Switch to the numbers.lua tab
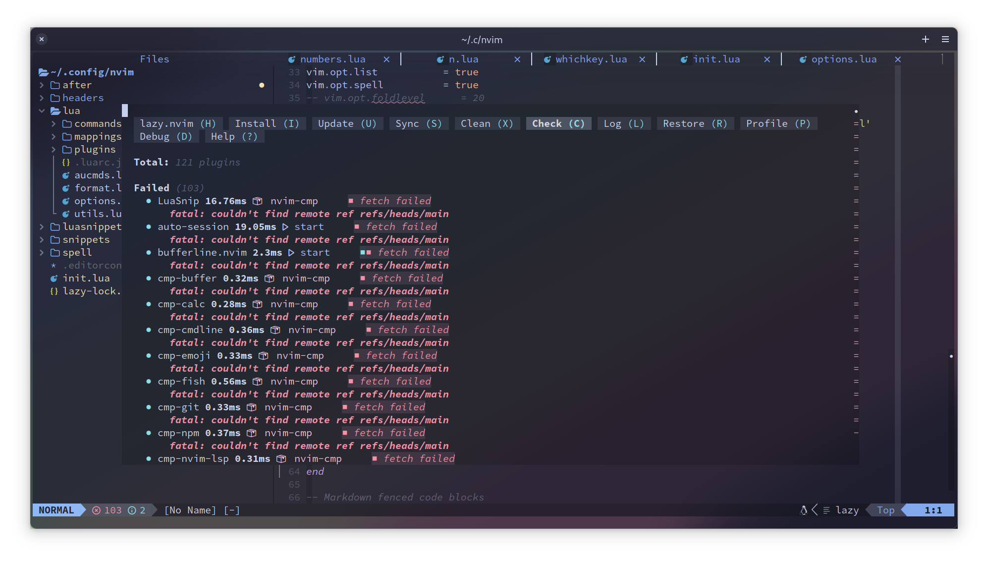Viewport: 988px width, 562px height. [332, 59]
